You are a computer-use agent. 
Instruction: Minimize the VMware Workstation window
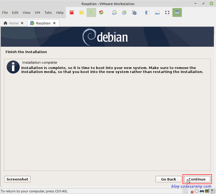pos(195,3)
